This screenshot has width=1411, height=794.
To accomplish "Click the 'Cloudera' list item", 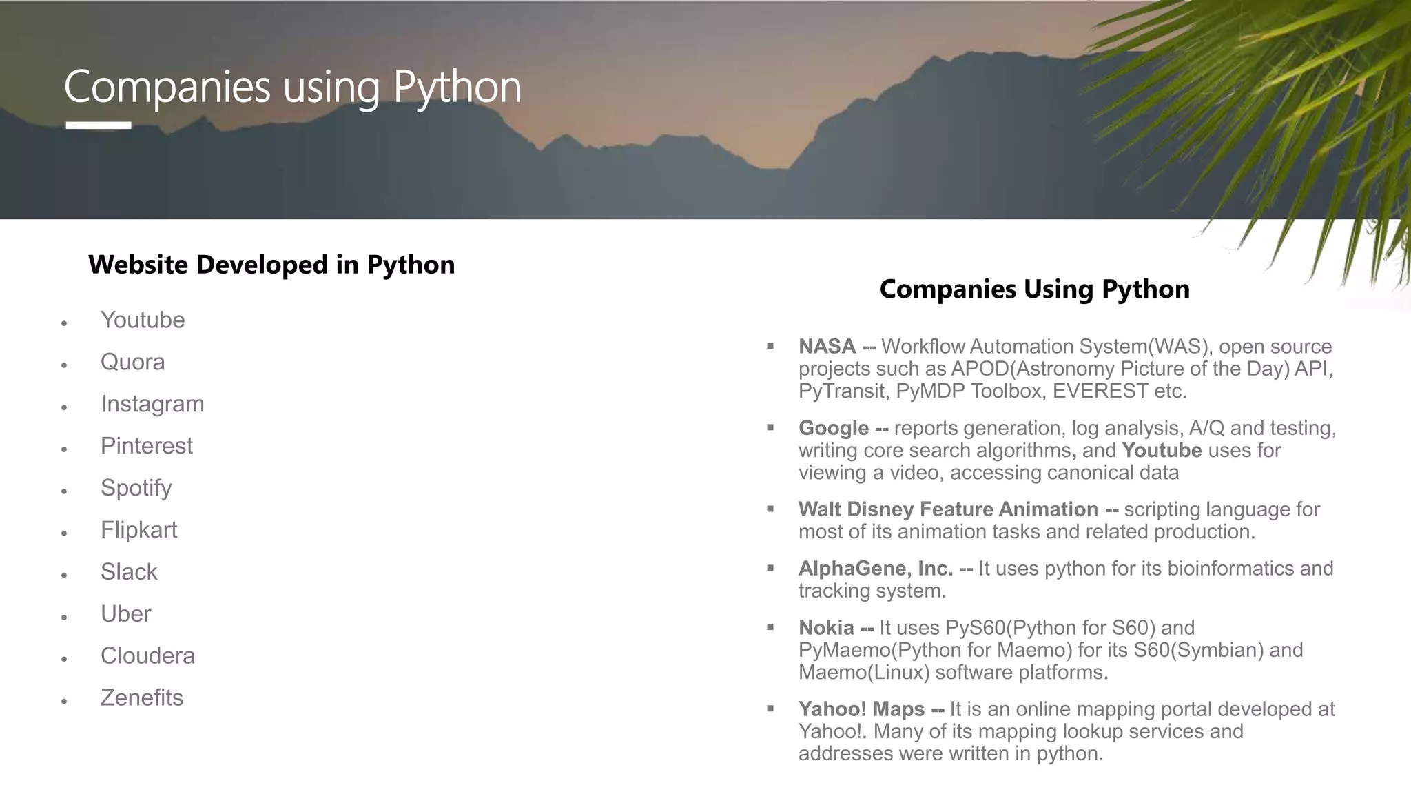I will pos(147,656).
